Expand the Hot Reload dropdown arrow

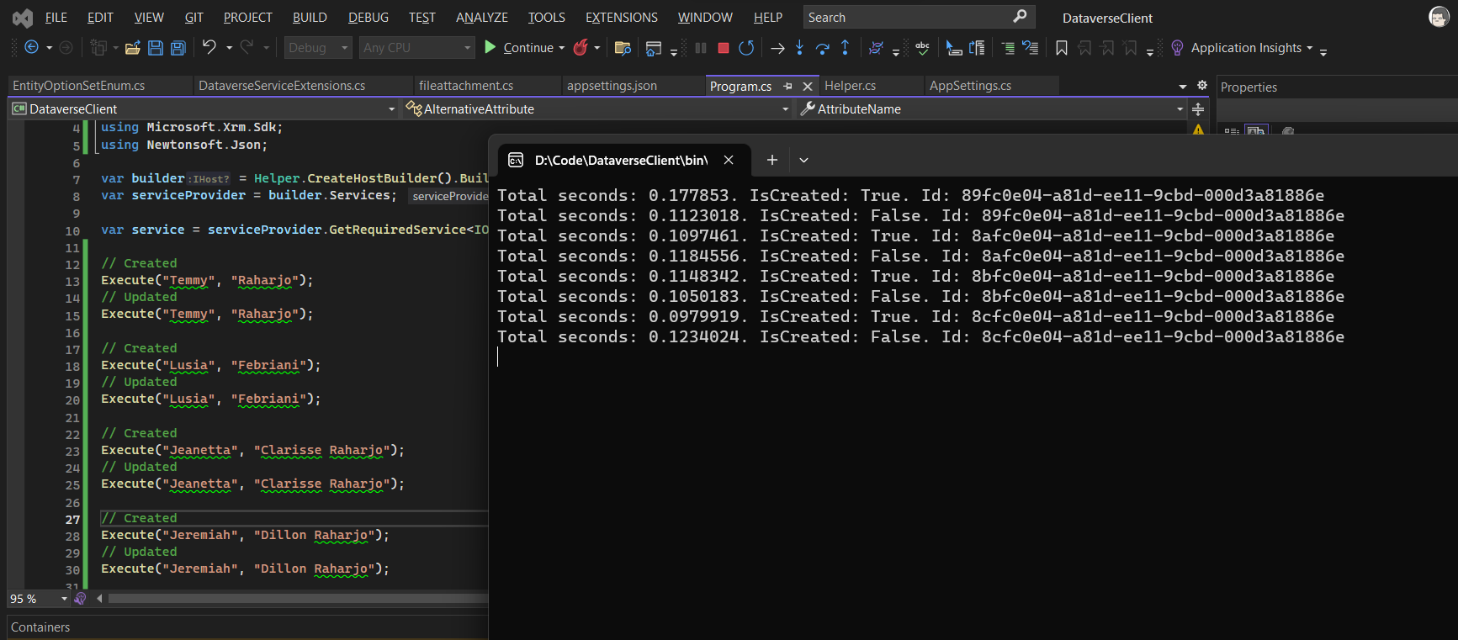tap(597, 48)
